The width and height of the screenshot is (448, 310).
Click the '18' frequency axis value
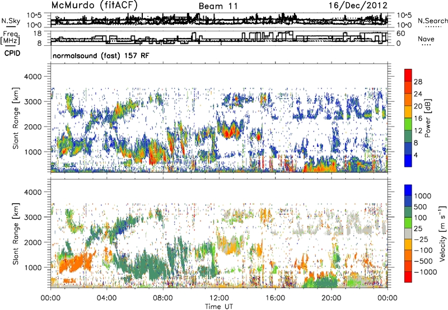point(38,34)
